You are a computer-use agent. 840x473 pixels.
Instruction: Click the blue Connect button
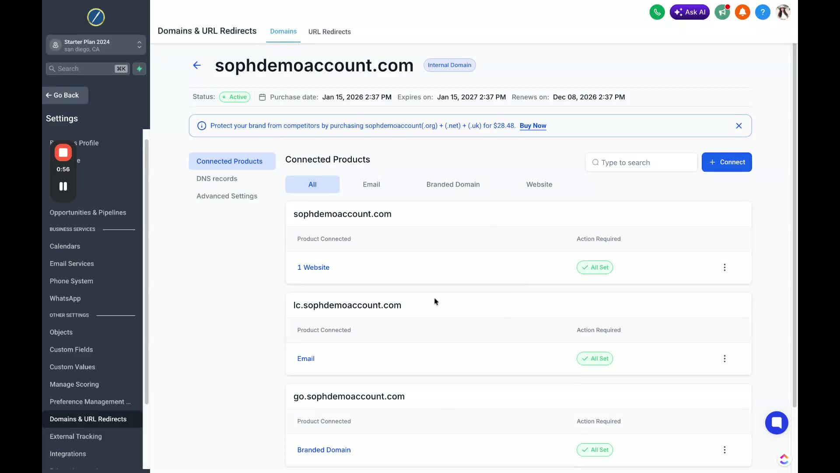click(726, 162)
